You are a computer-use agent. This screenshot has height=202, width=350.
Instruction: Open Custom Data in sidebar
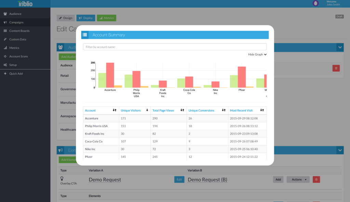pyautogui.click(x=25, y=40)
